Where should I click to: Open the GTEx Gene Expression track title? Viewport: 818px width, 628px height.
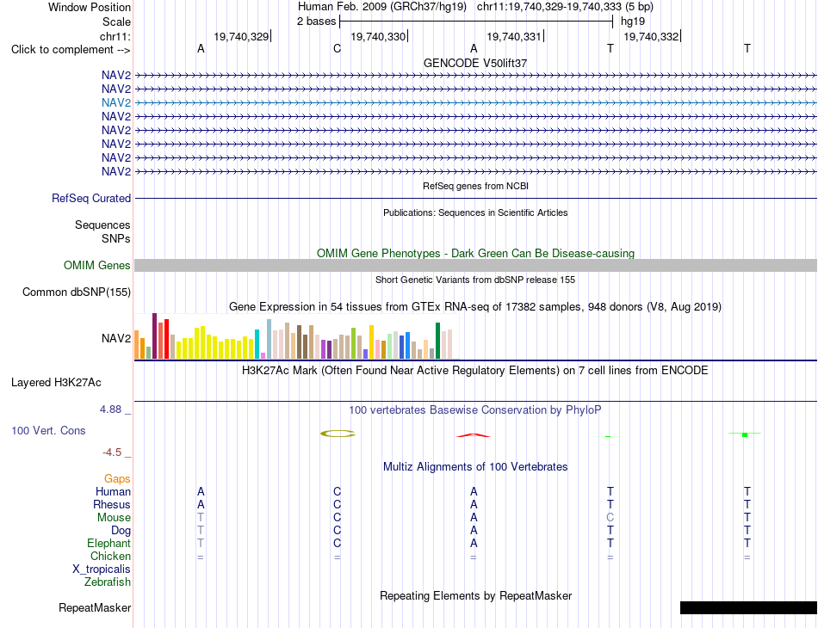(475, 306)
